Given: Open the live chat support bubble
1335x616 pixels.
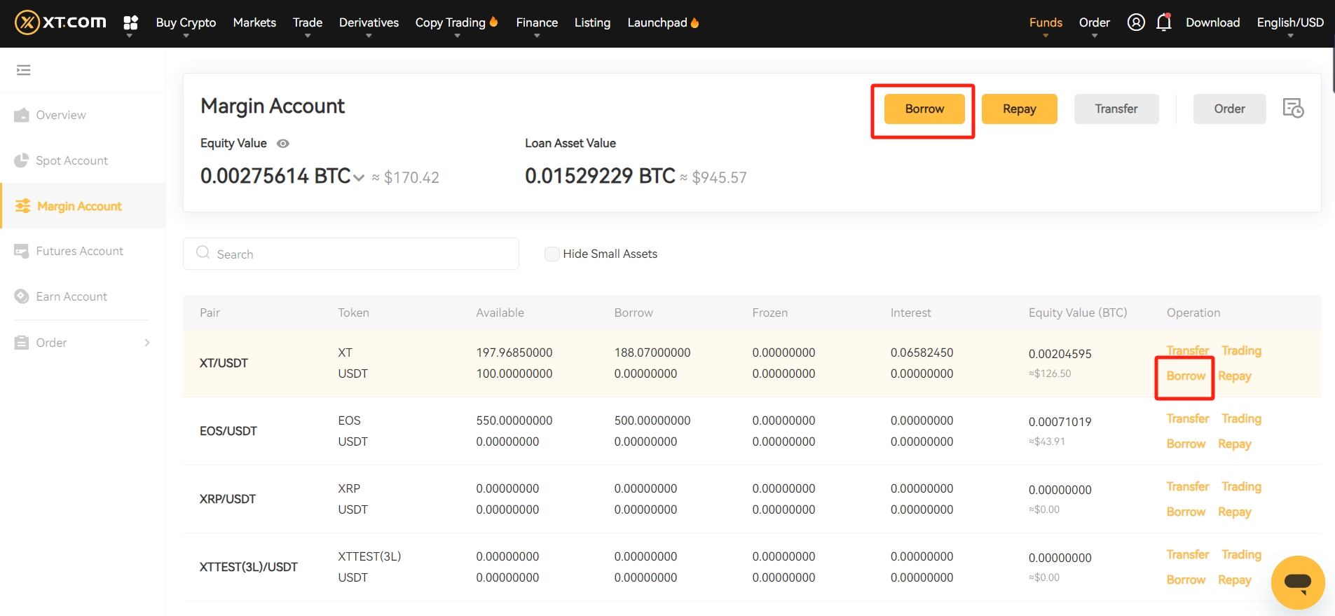Looking at the screenshot, I should [1298, 582].
